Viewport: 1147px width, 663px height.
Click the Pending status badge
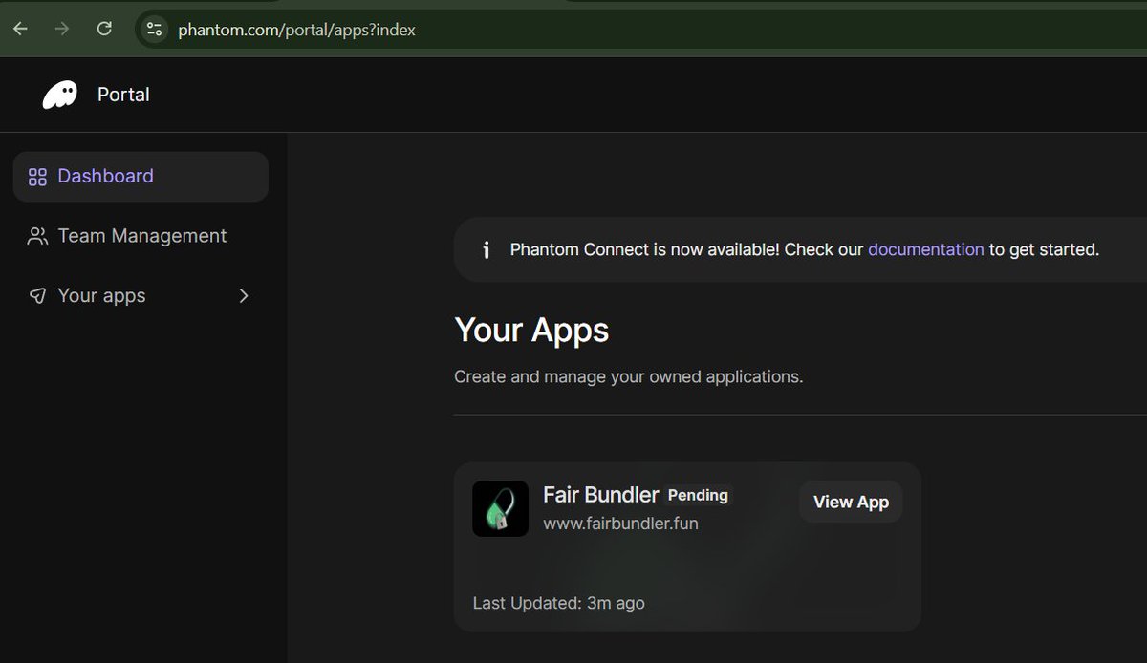pyautogui.click(x=698, y=495)
